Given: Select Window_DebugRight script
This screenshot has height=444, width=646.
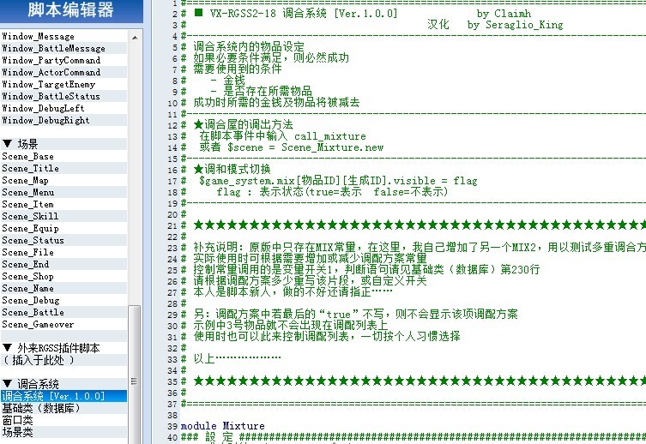Looking at the screenshot, I should [63, 120].
